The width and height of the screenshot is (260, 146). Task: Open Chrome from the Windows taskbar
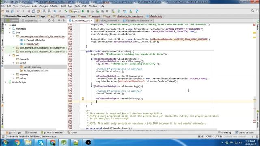(17, 142)
